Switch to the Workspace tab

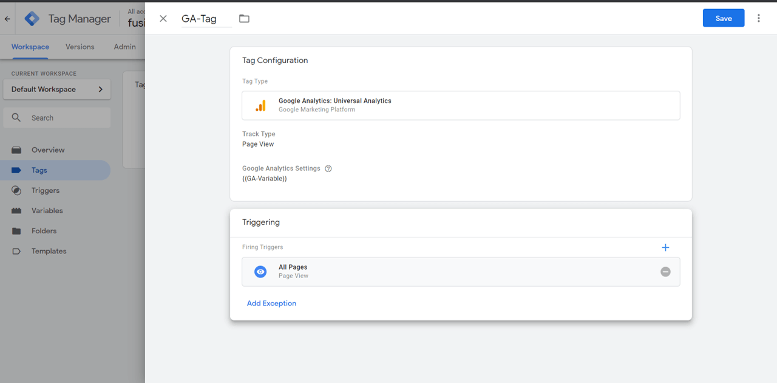tap(30, 47)
